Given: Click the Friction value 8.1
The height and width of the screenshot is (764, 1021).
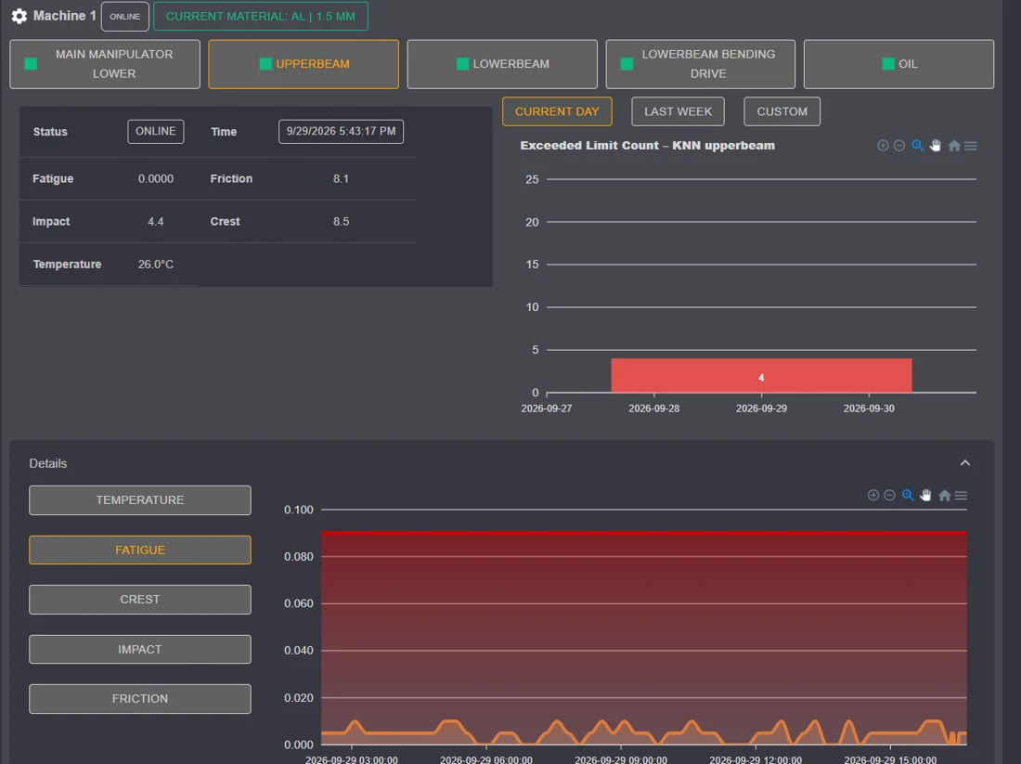Looking at the screenshot, I should tap(342, 178).
